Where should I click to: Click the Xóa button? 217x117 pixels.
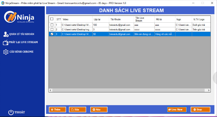(x=99, y=110)
